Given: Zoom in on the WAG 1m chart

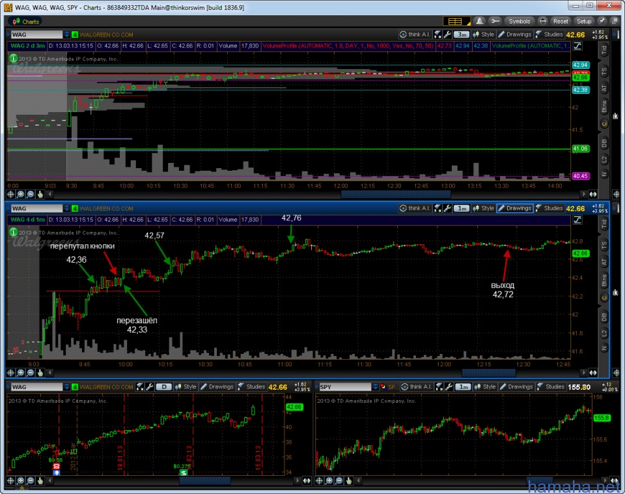Looking at the screenshot, I should point(20,373).
